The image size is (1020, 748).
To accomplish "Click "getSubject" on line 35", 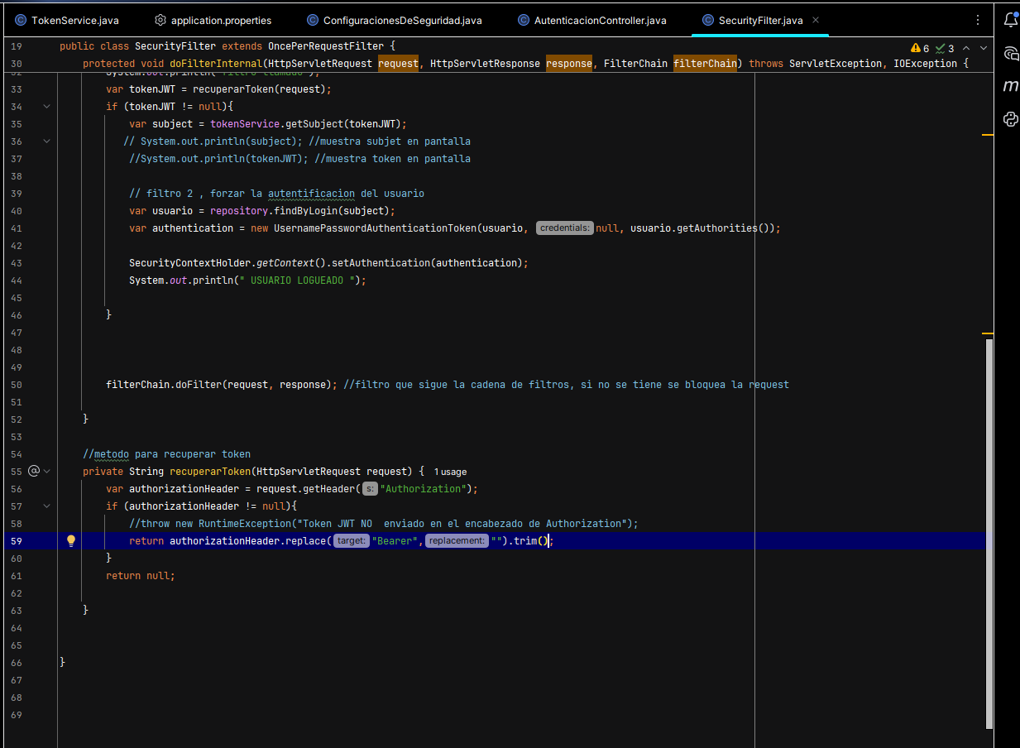I will pos(314,124).
